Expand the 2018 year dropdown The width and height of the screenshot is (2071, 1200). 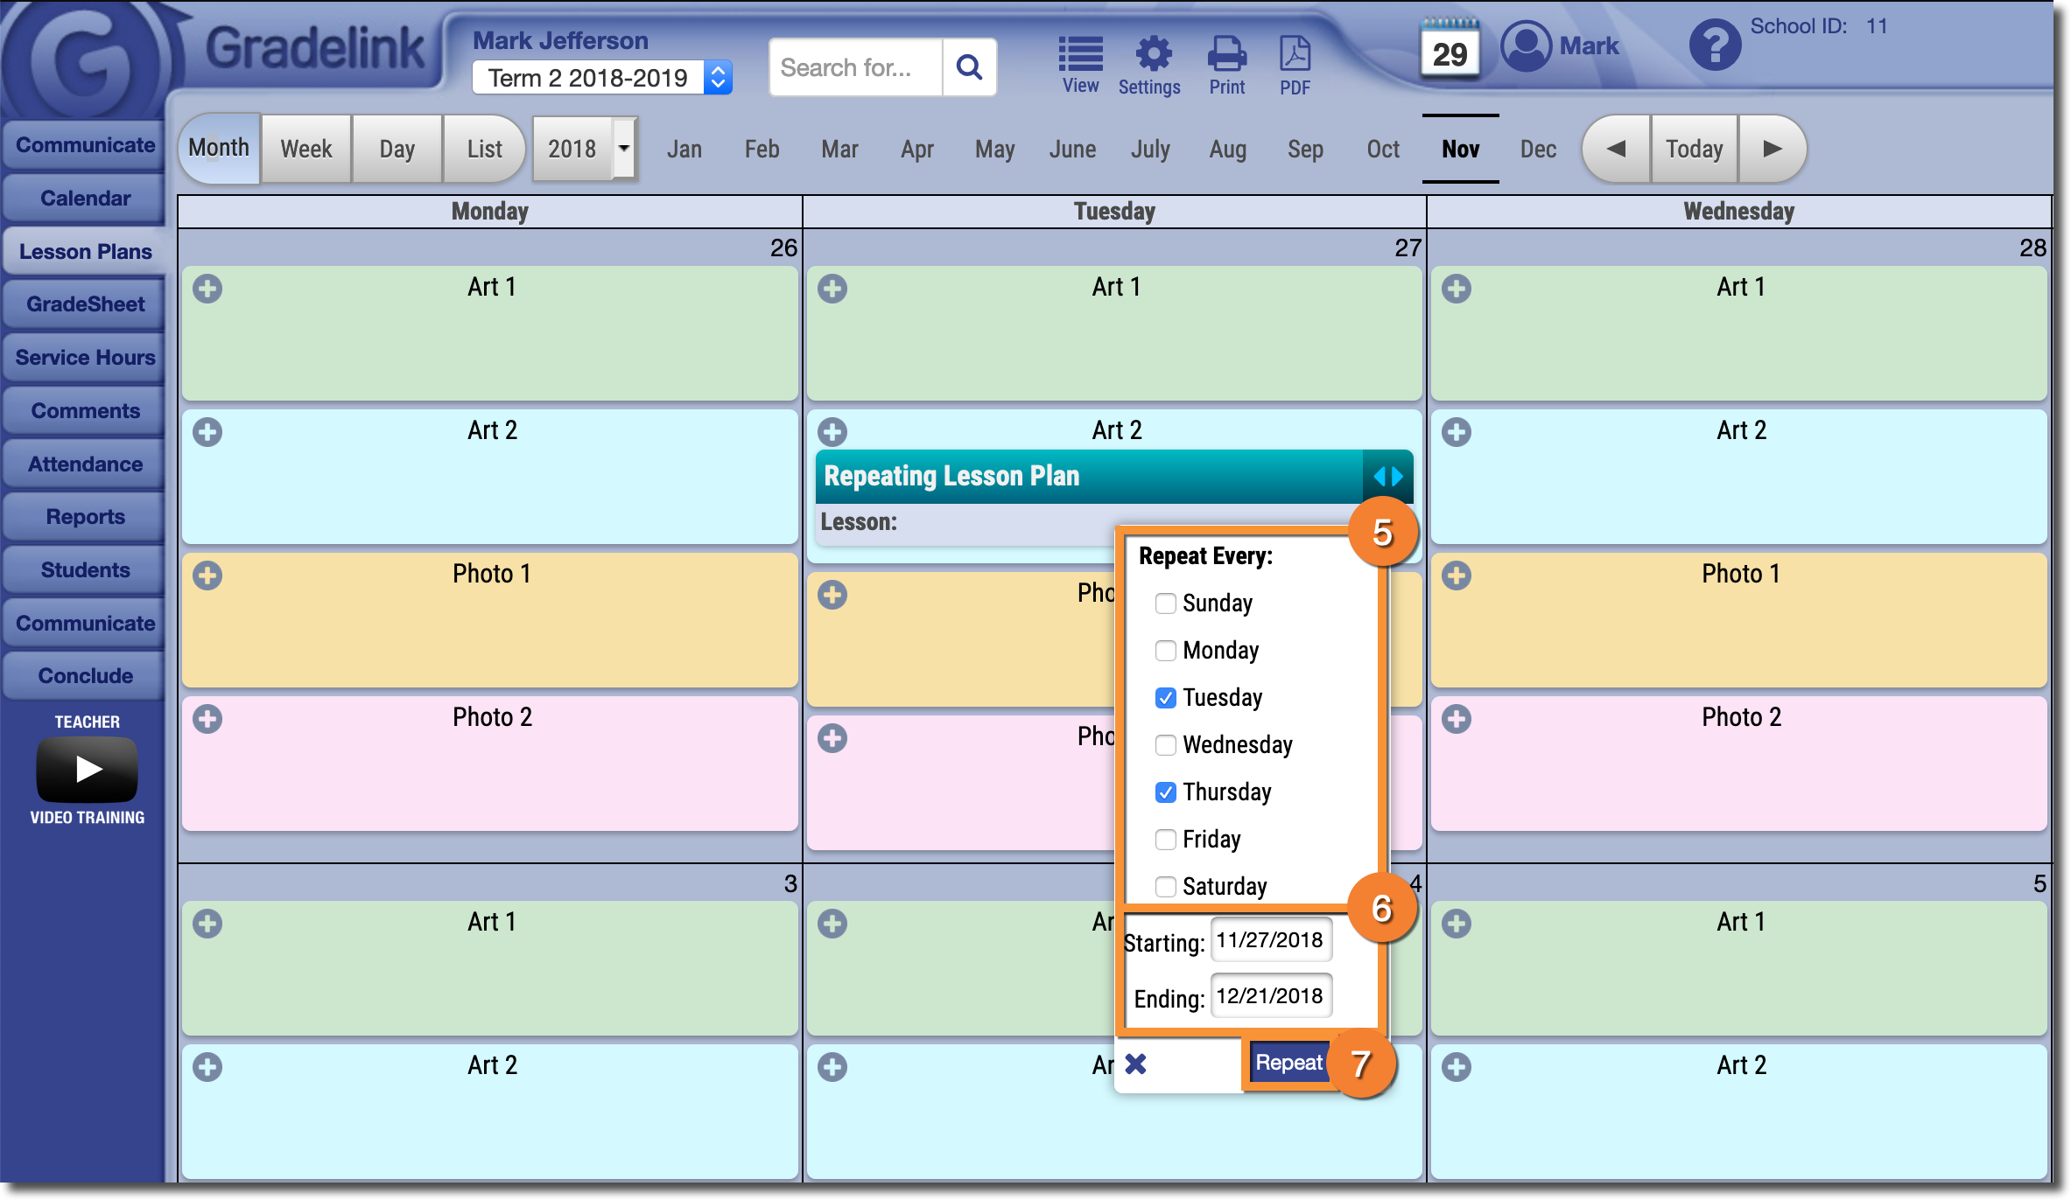point(623,149)
